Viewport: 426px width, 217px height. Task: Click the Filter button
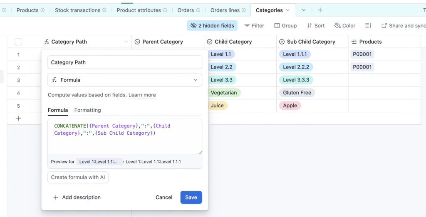click(254, 25)
